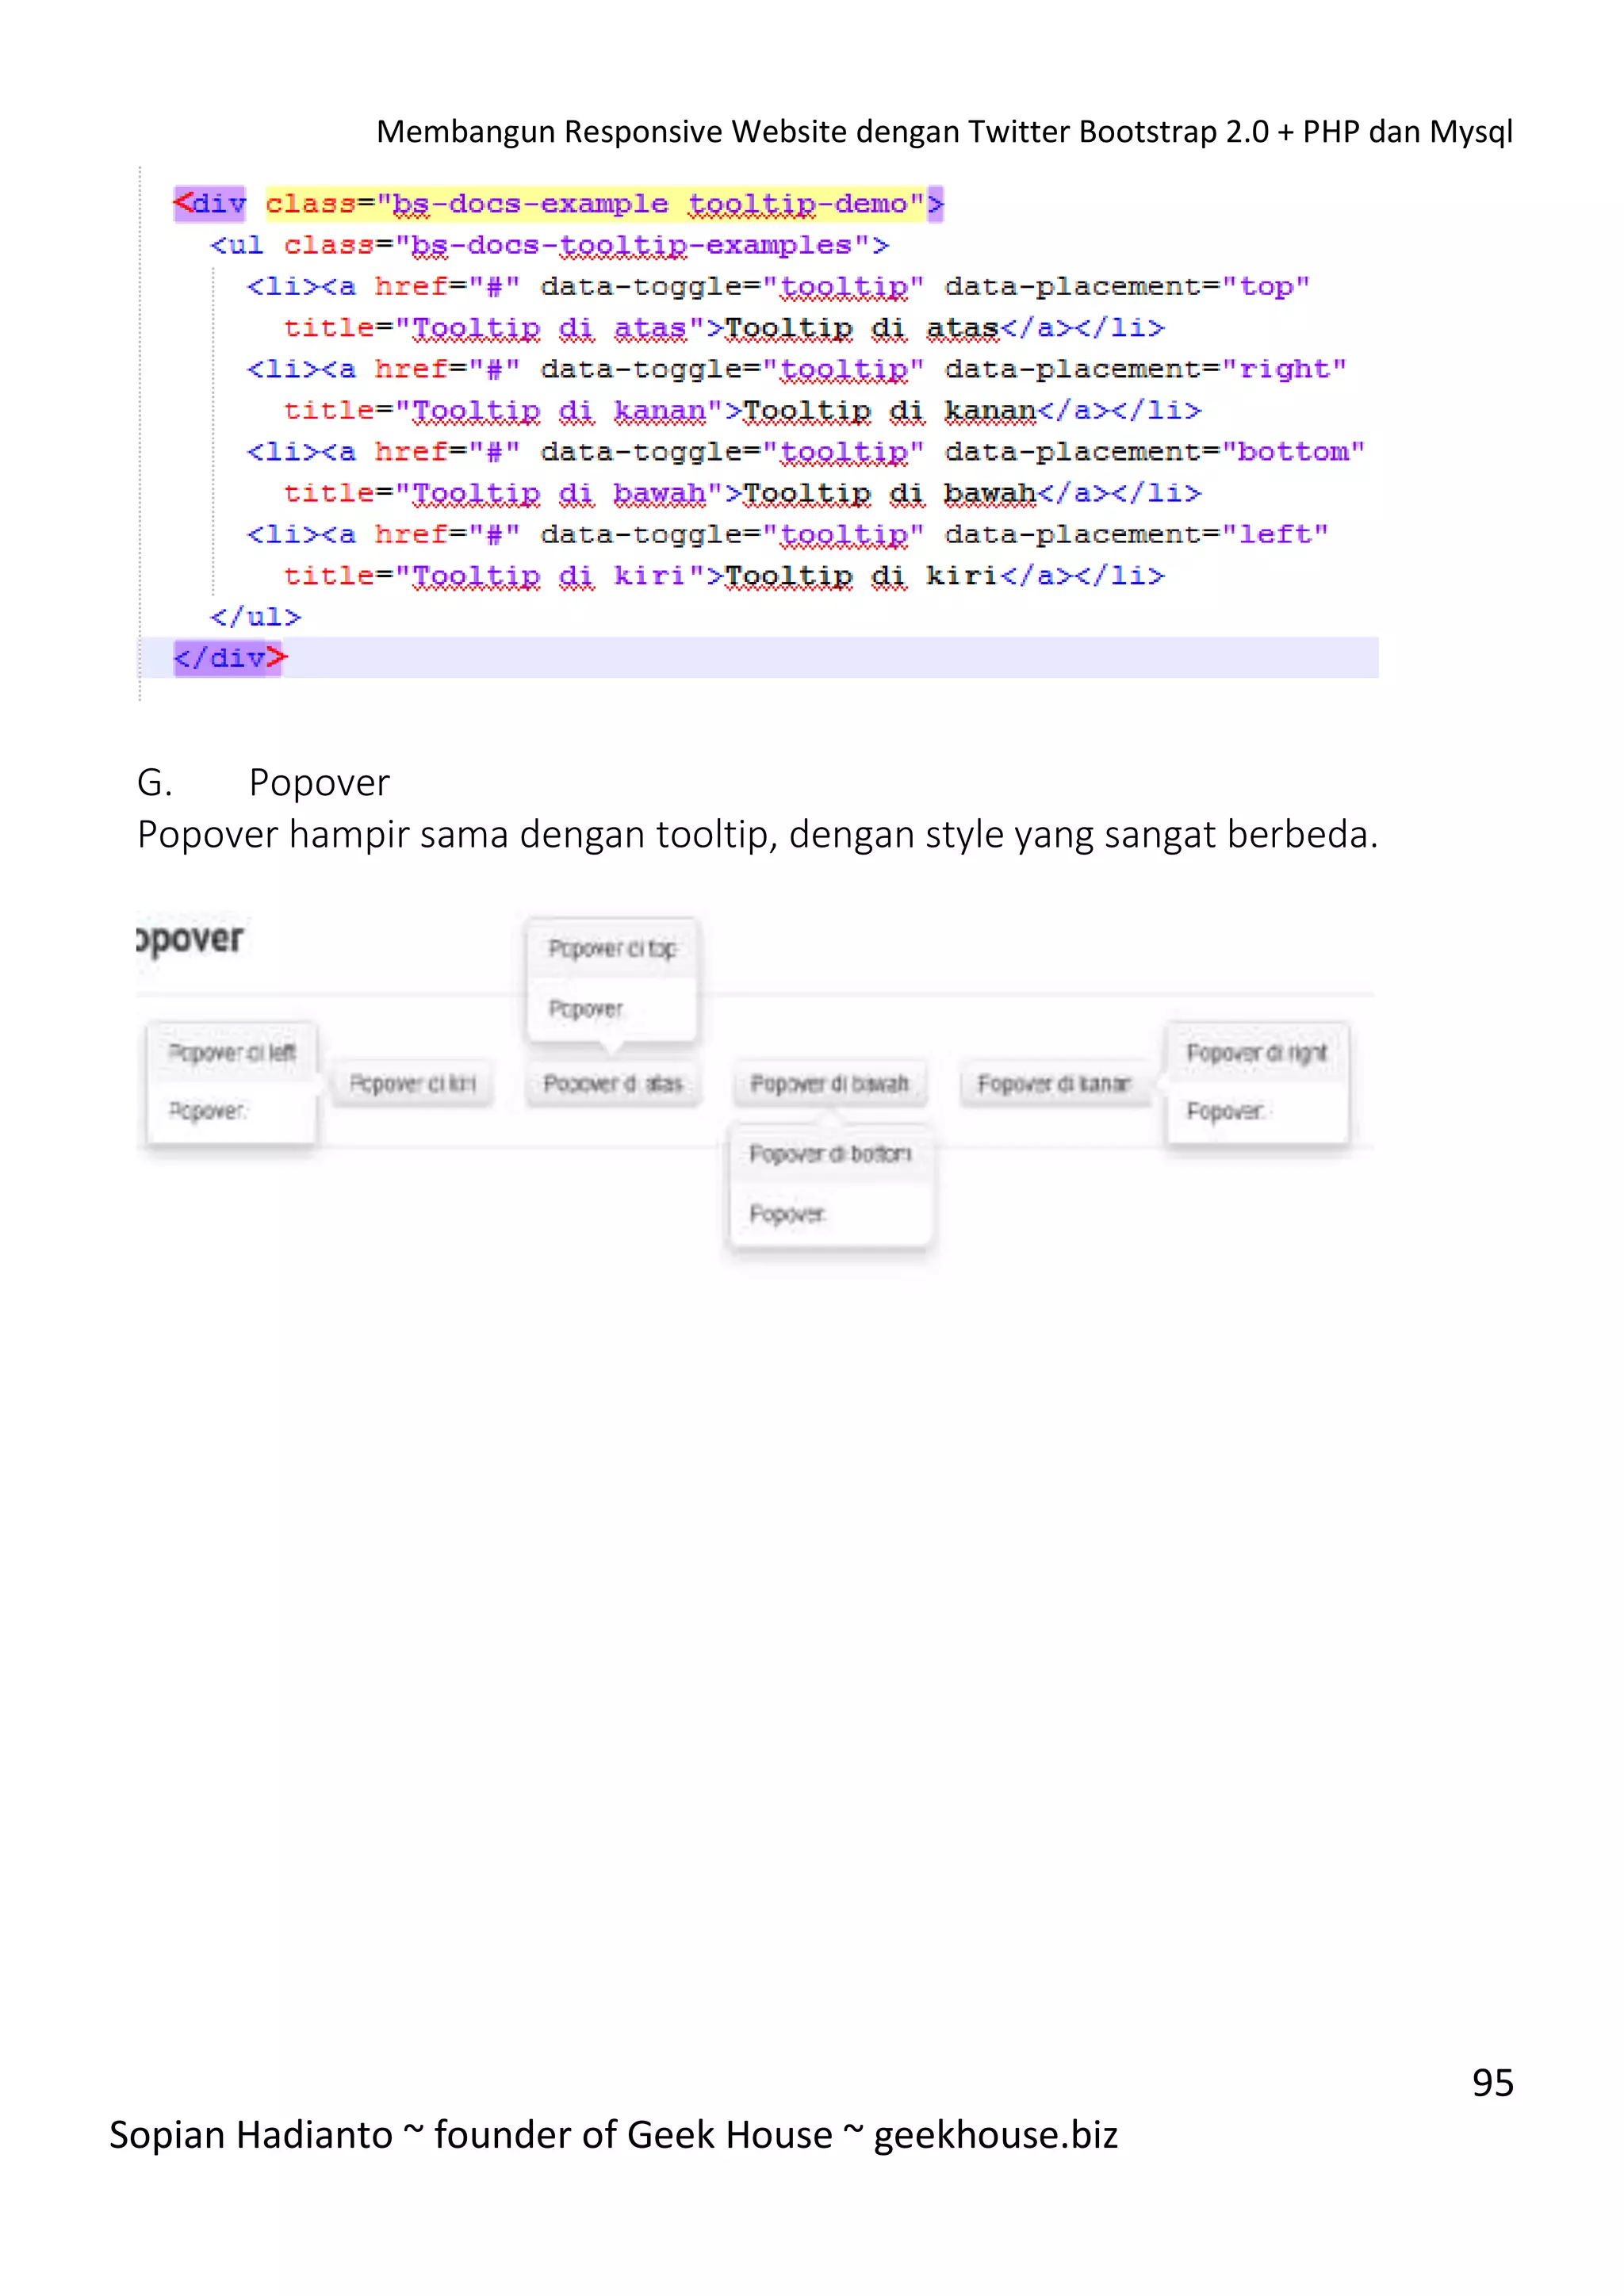Viewport: 1624px width, 2296px height.
Task: Click the opening div tag line
Action: (x=558, y=204)
